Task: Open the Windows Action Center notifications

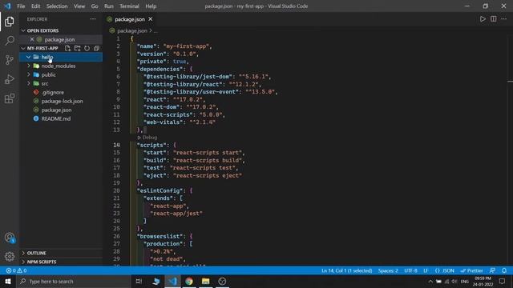Action: click(x=503, y=281)
